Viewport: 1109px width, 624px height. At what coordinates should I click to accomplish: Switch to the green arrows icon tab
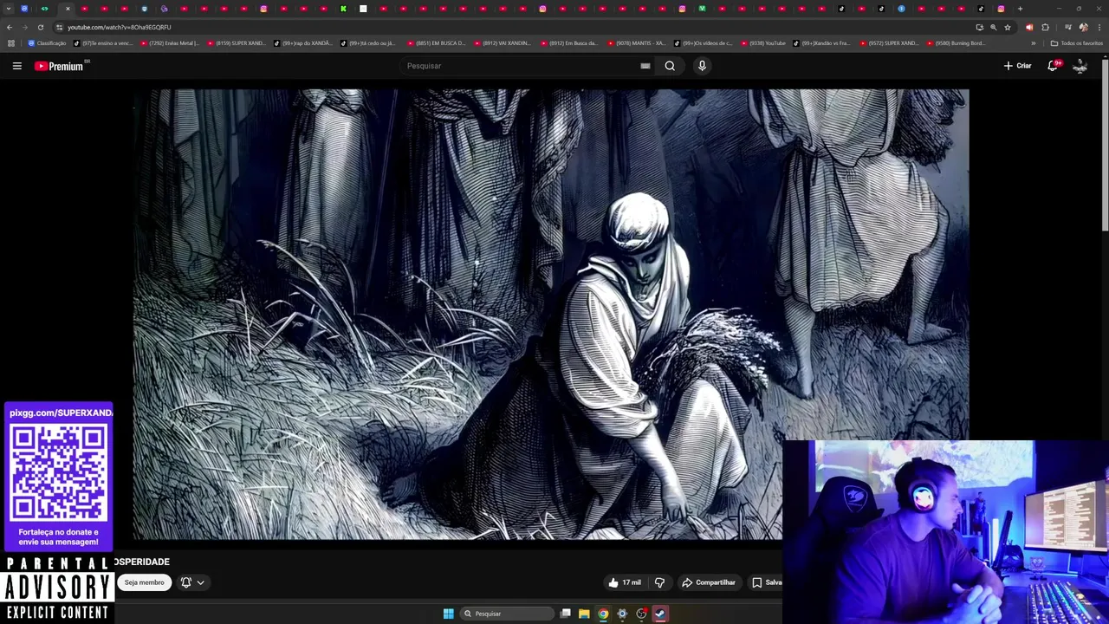(44, 9)
